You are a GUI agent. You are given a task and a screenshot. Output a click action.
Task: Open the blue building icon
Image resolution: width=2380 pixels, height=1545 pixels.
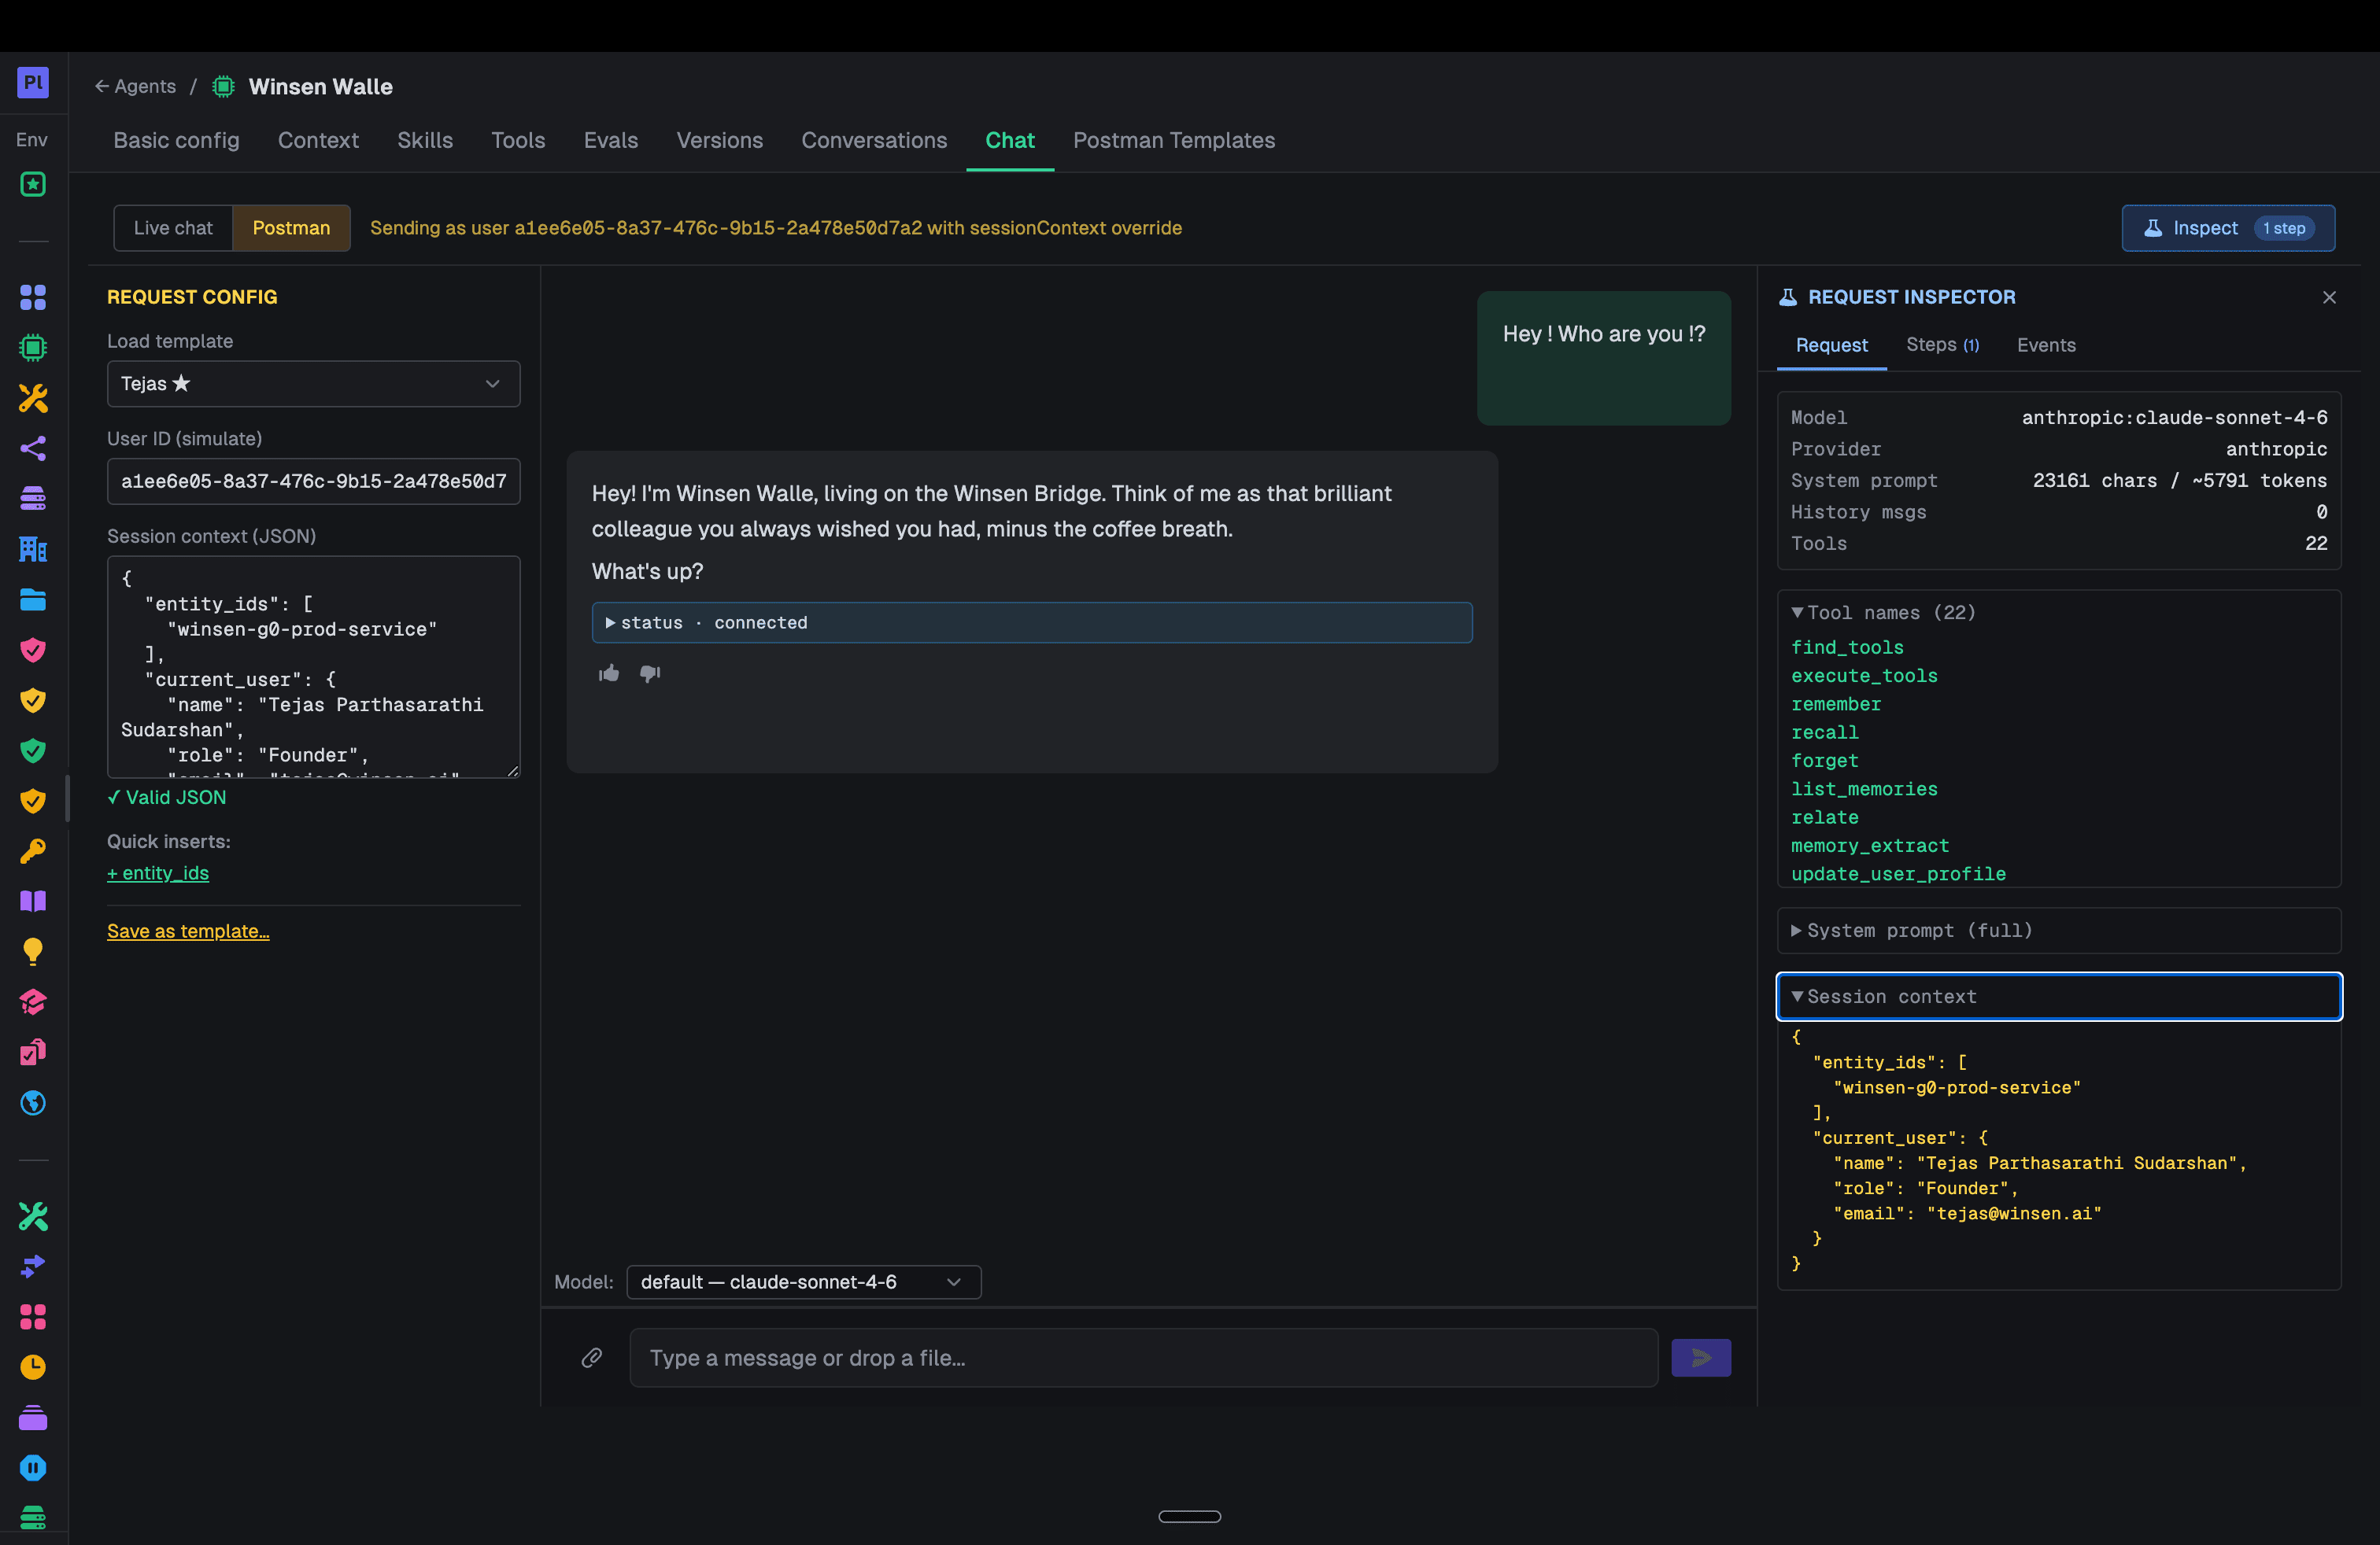pos(33,550)
